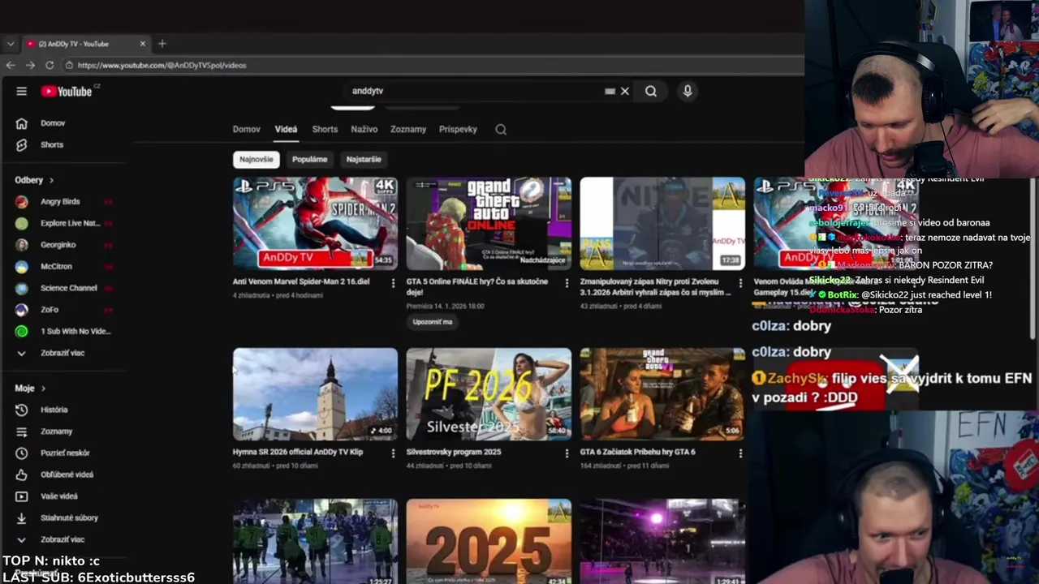This screenshot has width=1039, height=584.
Task: Switch to Zoznamy channel tab
Action: (407, 130)
